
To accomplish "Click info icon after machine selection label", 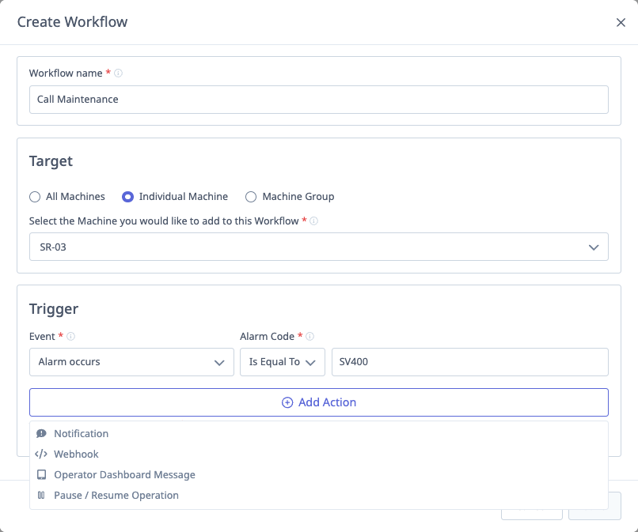I will 314,221.
